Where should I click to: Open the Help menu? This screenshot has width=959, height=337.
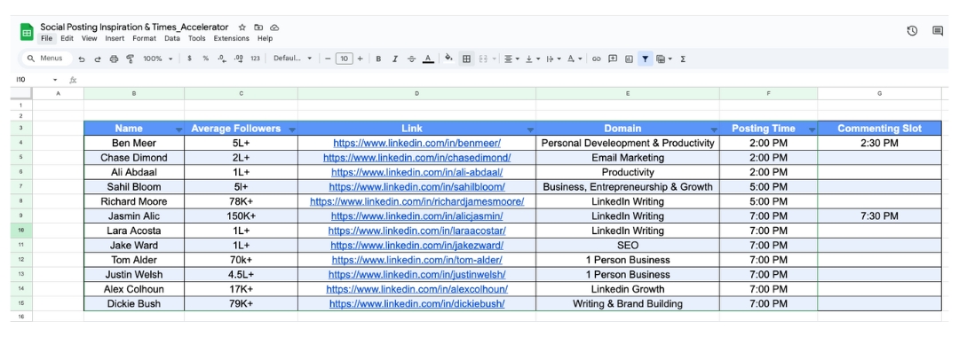[265, 38]
